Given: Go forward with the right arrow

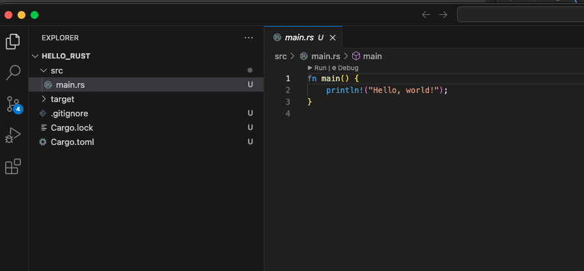Looking at the screenshot, I should tap(443, 15).
